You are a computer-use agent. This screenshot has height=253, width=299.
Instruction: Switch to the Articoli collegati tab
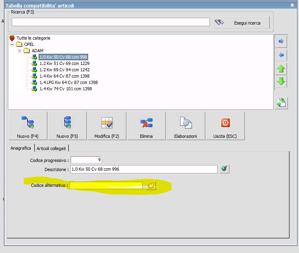click(x=51, y=148)
